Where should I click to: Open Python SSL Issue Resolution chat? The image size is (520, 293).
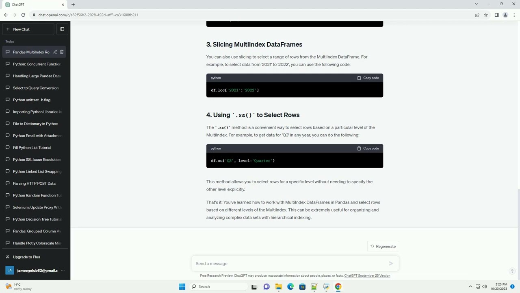tap(35, 160)
